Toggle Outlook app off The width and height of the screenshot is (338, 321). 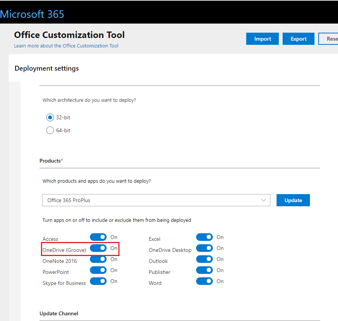tap(204, 259)
